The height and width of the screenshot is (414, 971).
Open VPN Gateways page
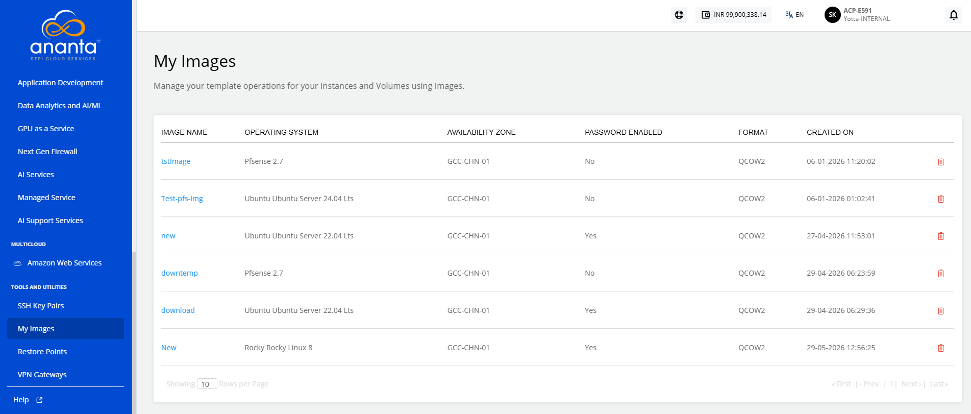click(x=42, y=375)
